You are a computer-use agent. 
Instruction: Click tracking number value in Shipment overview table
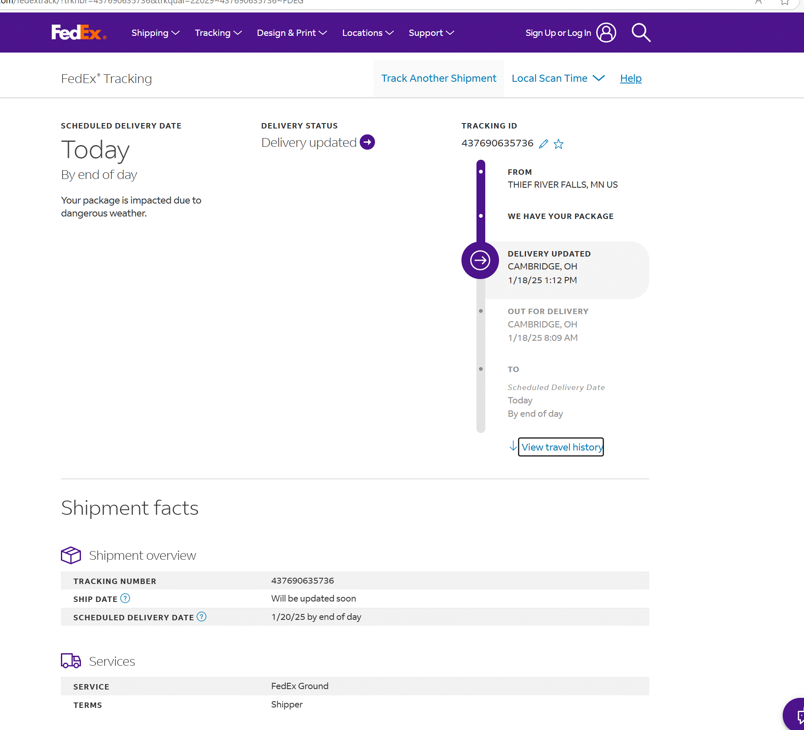coord(302,581)
